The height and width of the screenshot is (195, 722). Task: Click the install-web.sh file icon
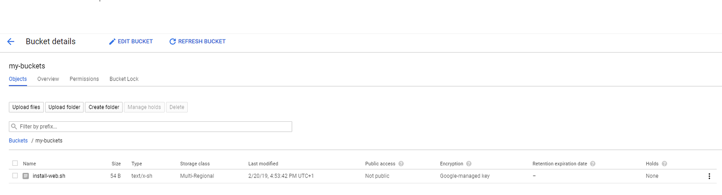pos(26,176)
